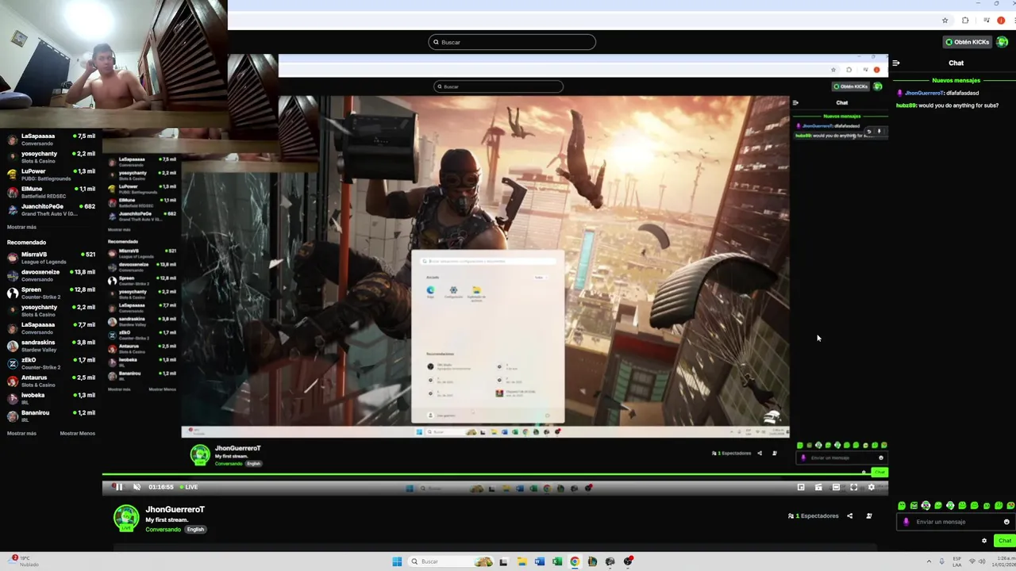This screenshot has width=1016, height=571.
Task: Collapse recommended list with Mostrar Menos
Action: tap(78, 433)
